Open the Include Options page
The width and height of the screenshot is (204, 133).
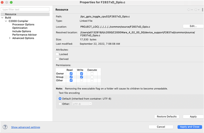(x=22, y=31)
